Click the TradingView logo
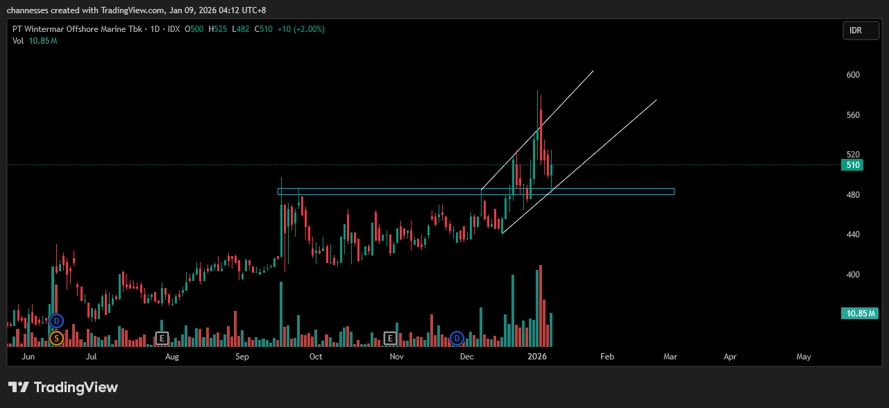Screen dimensions: 889x408 click(63, 387)
